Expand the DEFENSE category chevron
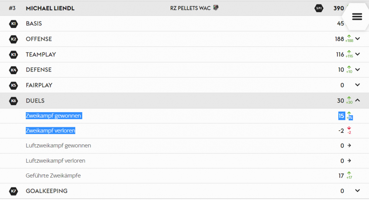This screenshot has height=200, width=369. [358, 69]
